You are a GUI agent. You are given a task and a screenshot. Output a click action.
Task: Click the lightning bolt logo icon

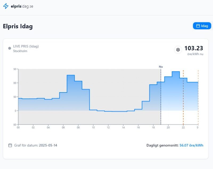(x=6, y=6)
